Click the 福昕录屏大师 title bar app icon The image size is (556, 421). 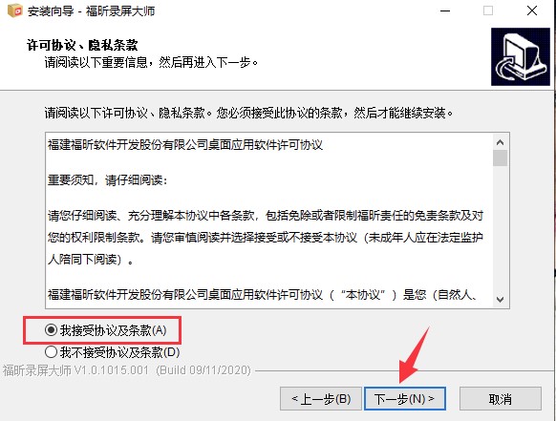(15, 11)
